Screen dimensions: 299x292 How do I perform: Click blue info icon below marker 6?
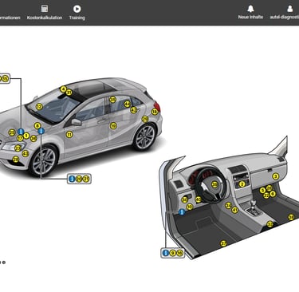(41, 131)
